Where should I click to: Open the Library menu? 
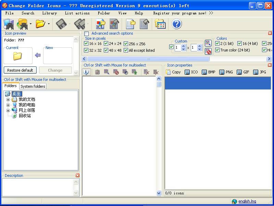49,13
